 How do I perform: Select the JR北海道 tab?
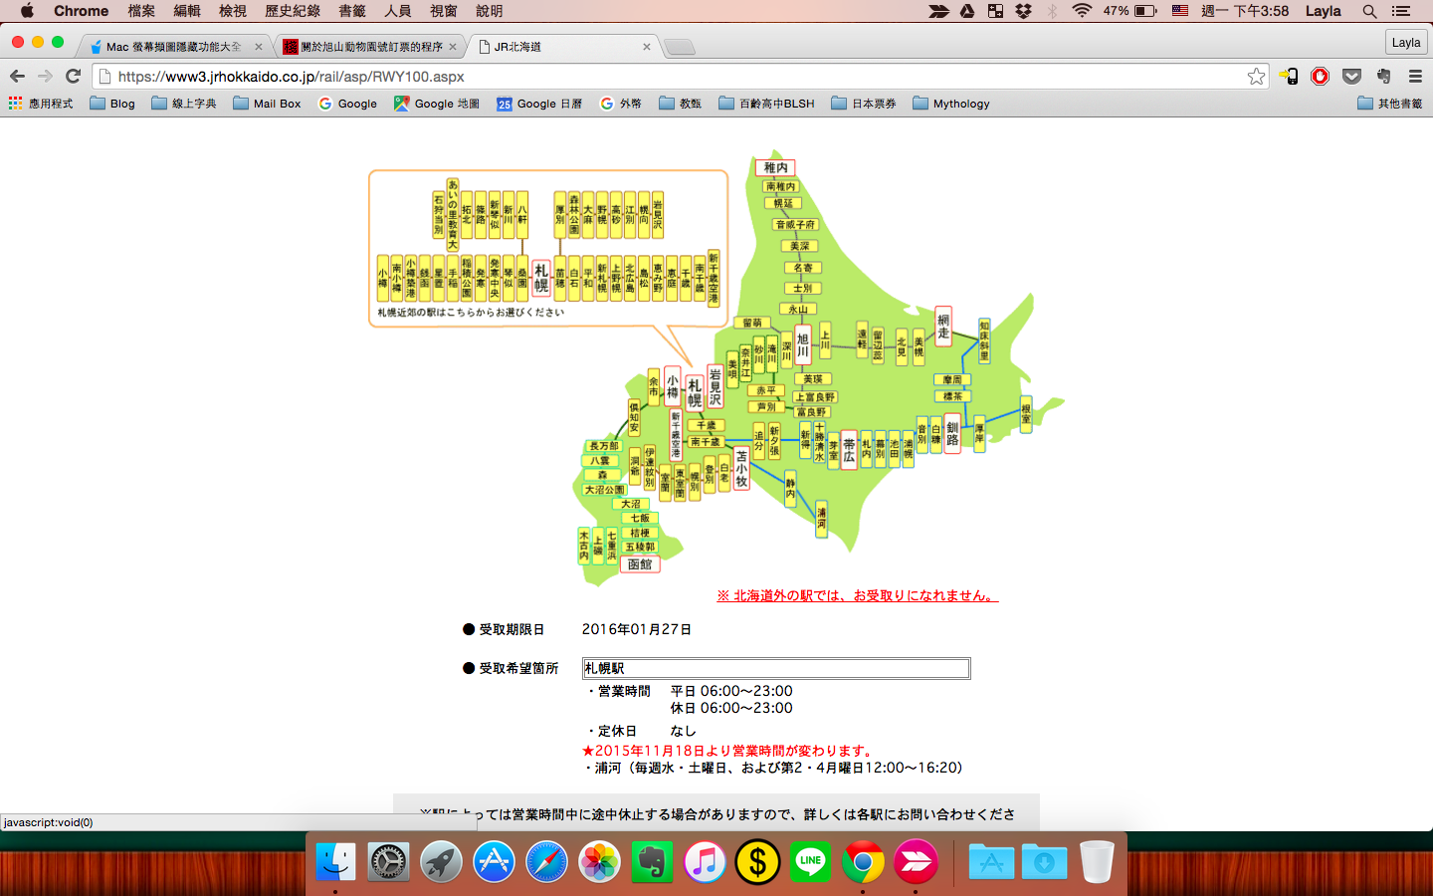tap(563, 47)
